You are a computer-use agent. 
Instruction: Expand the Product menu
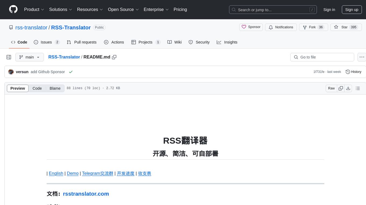[34, 9]
